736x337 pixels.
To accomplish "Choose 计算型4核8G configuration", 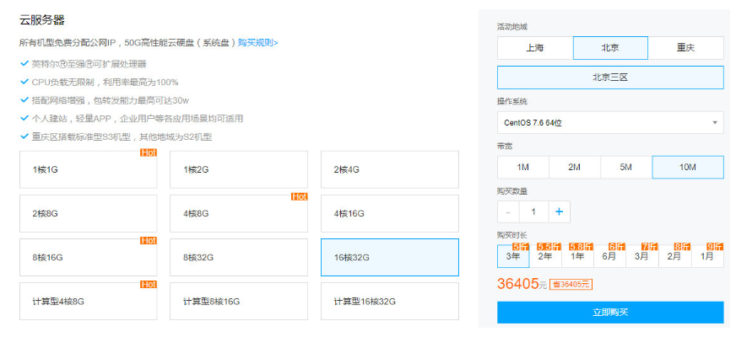I will [89, 302].
